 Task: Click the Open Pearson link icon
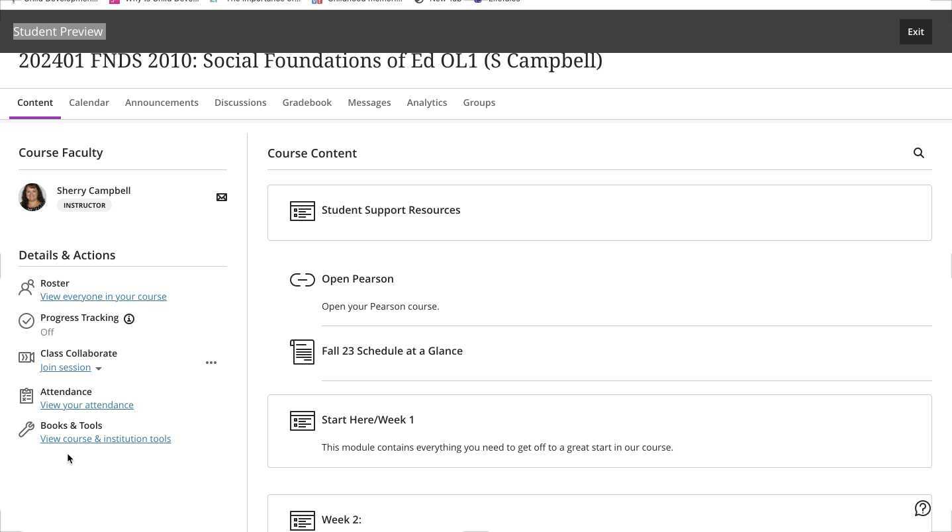[x=302, y=280]
